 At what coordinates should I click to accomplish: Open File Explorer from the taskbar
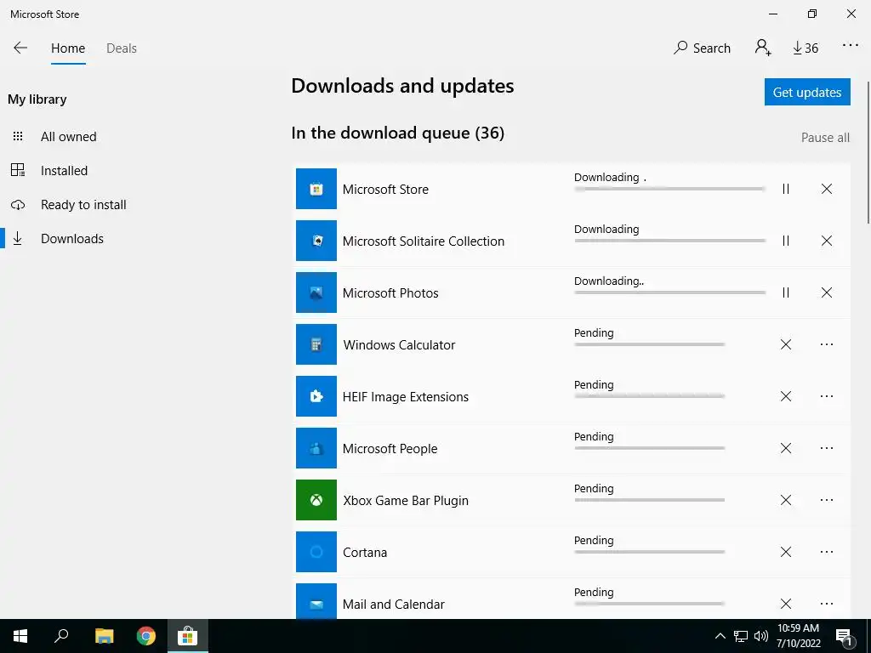(x=104, y=636)
